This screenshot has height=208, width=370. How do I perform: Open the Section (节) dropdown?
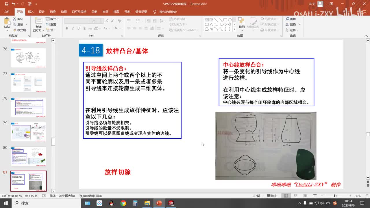pyautogui.click(x=51, y=30)
